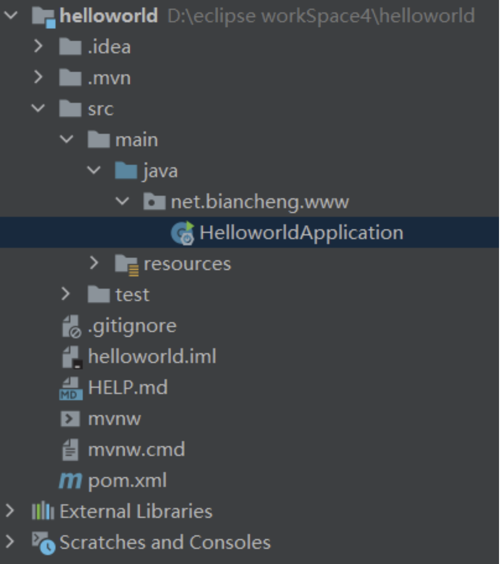Click the HELP.md markdown file icon

pyautogui.click(x=71, y=389)
